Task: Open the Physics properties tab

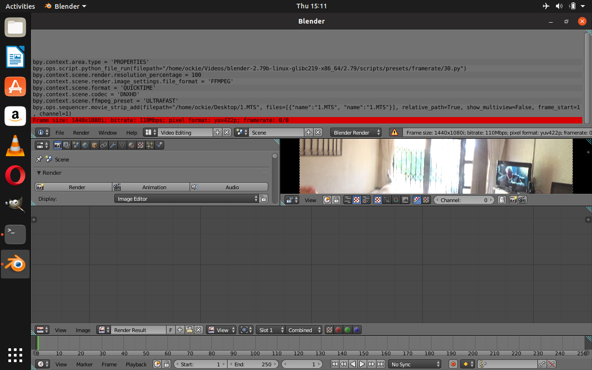Action: (159, 145)
